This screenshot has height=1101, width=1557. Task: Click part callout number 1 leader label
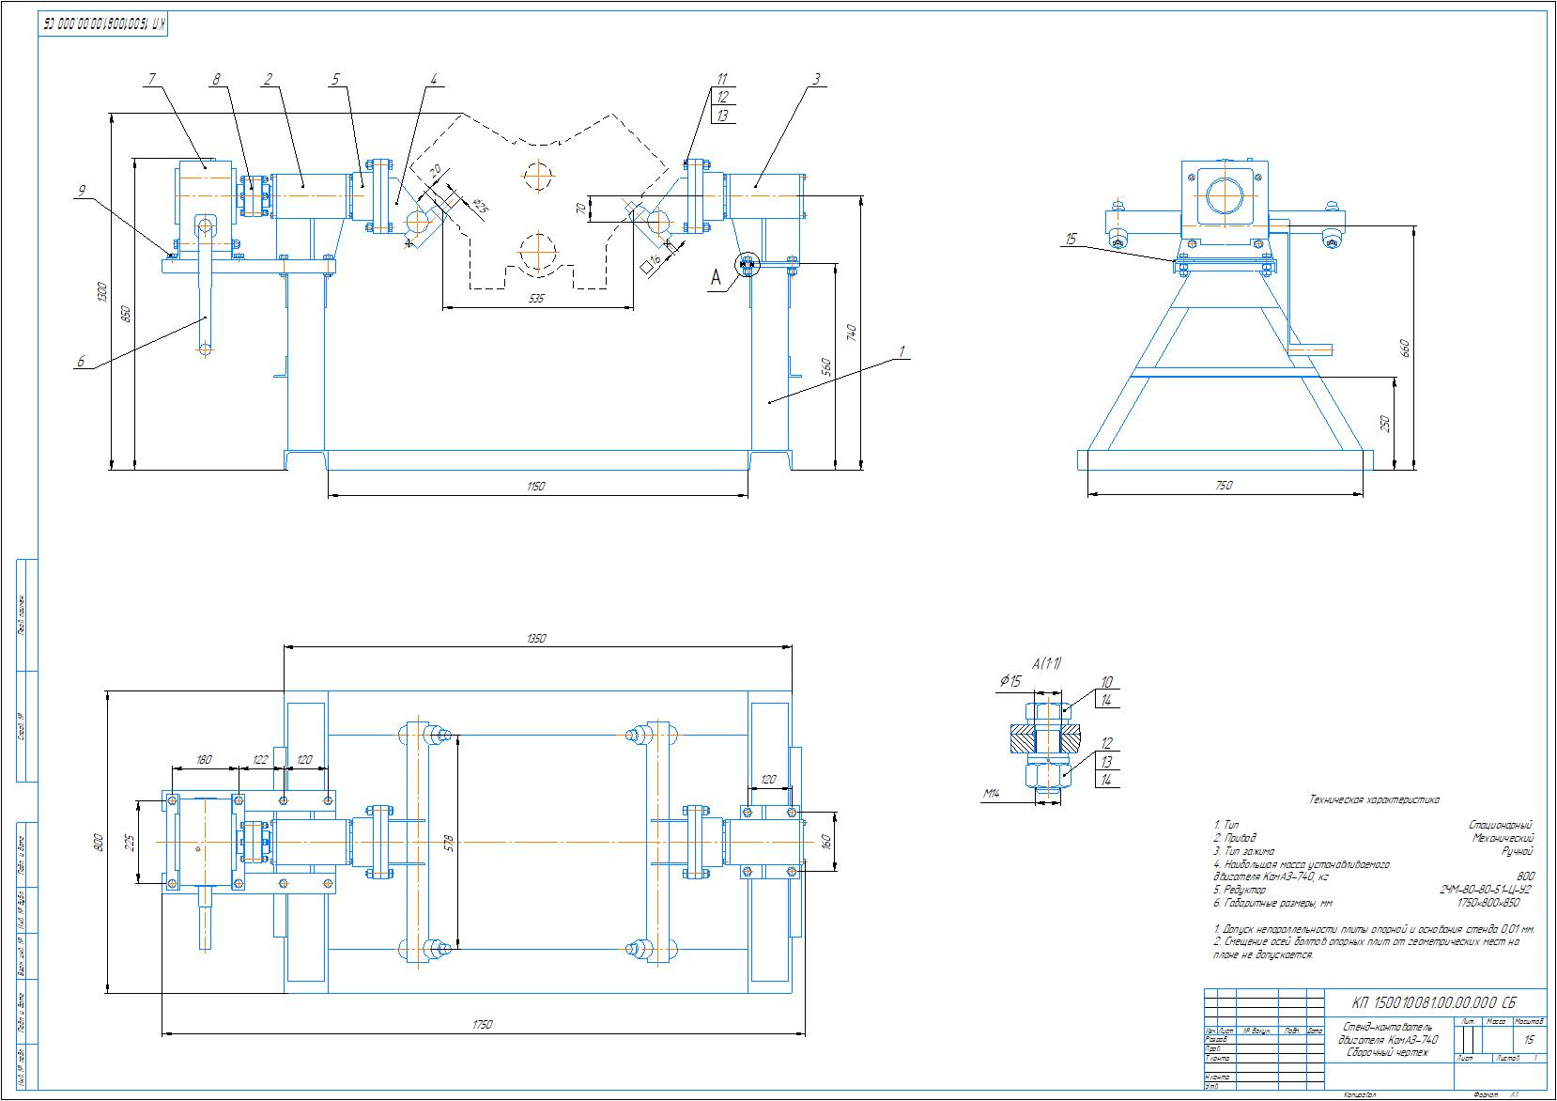click(x=901, y=350)
